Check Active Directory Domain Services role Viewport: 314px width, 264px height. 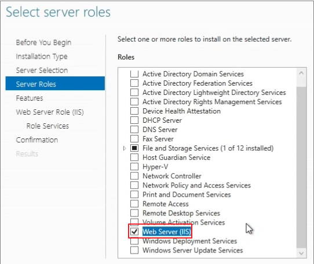click(134, 74)
